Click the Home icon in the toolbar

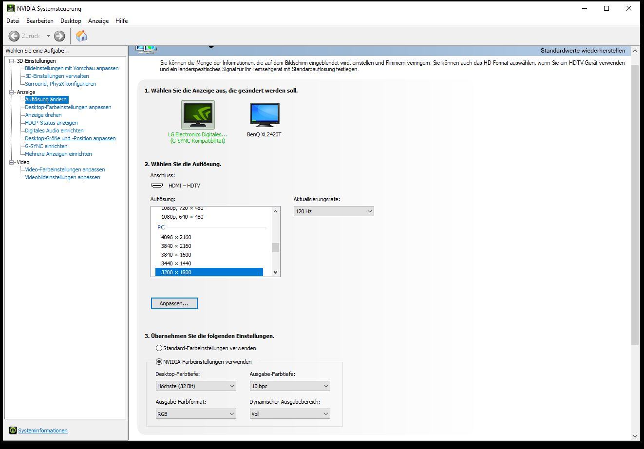[81, 36]
